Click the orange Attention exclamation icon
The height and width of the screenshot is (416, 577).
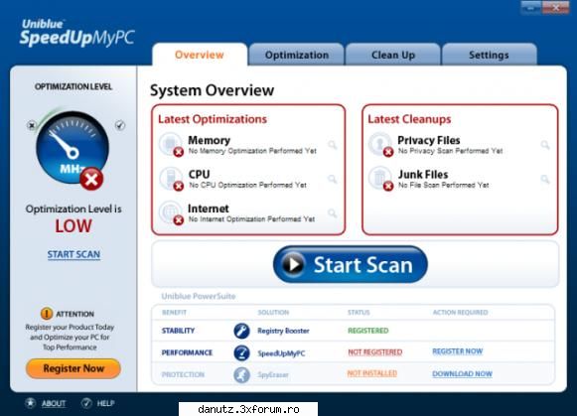click(47, 314)
